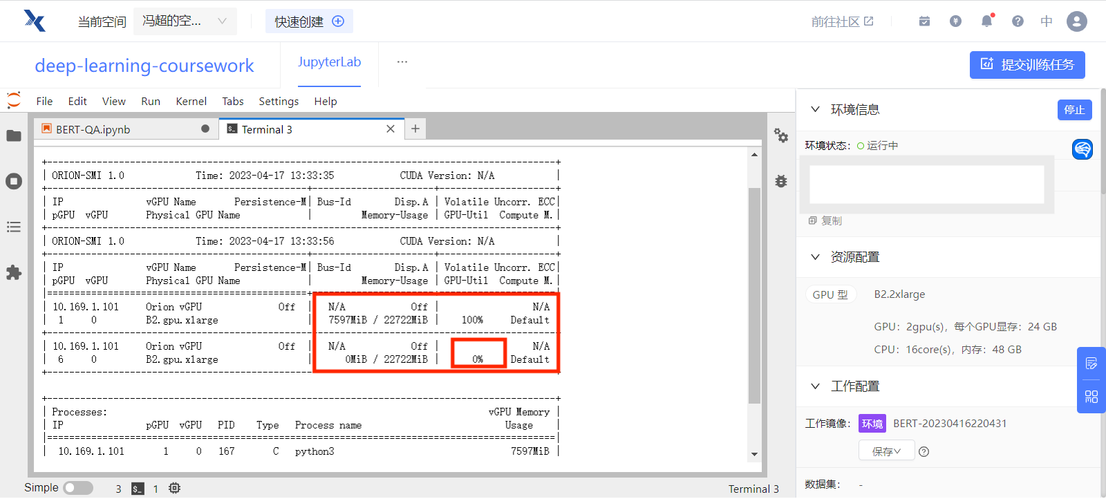The height and width of the screenshot is (499, 1106).
Task: Collapse the 环境信息 section
Action: tap(816, 110)
